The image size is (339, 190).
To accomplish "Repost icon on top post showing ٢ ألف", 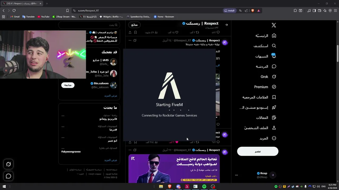I will [x=197, y=32].
